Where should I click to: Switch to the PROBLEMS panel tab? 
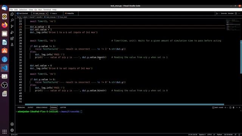tap(21, 107)
